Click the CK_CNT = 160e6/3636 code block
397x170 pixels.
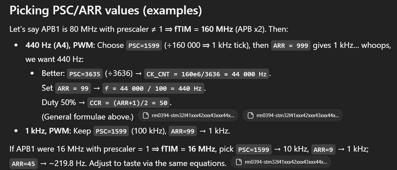pyautogui.click(x=207, y=74)
